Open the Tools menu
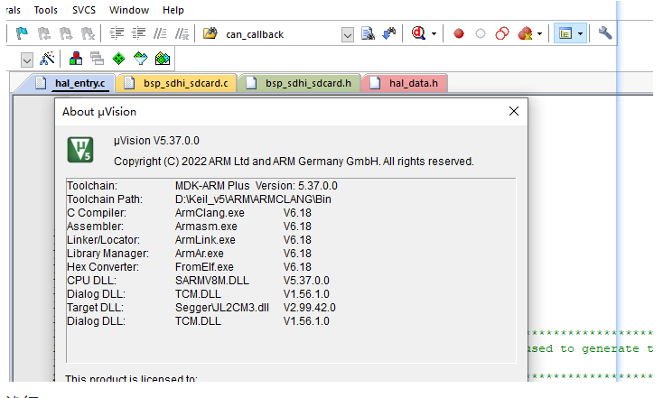 pyautogui.click(x=46, y=10)
